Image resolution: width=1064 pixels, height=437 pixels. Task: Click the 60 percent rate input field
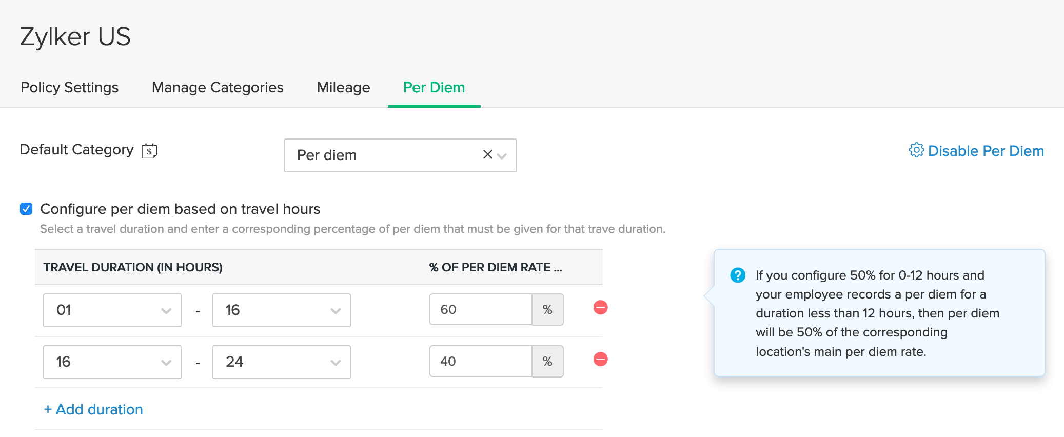(480, 310)
